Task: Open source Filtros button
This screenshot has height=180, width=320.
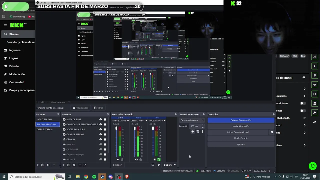Action: coord(98,108)
